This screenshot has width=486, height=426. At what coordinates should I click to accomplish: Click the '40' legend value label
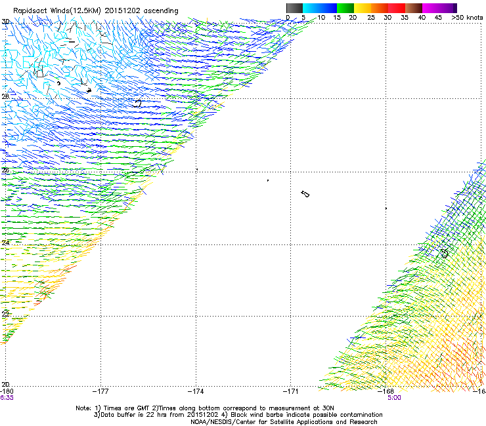[422, 18]
